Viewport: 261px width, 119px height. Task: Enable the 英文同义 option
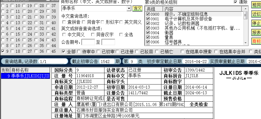pos(121,22)
